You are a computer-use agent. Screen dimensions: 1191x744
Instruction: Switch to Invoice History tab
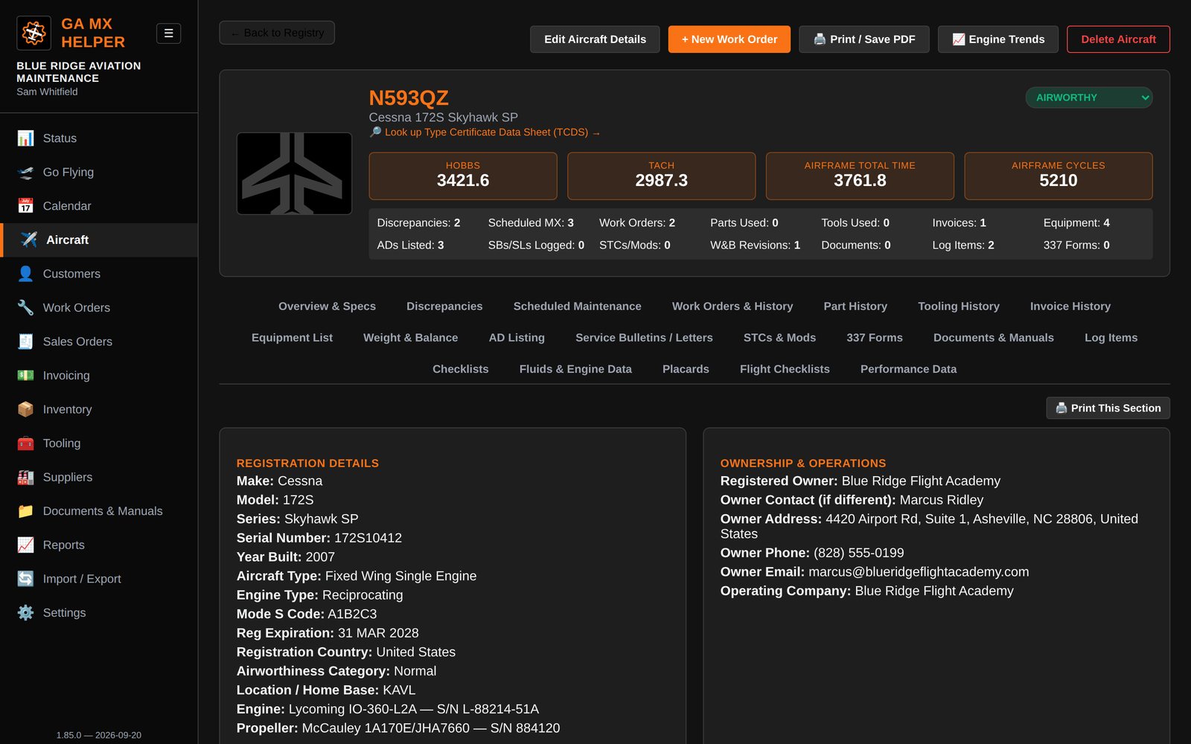click(x=1070, y=307)
